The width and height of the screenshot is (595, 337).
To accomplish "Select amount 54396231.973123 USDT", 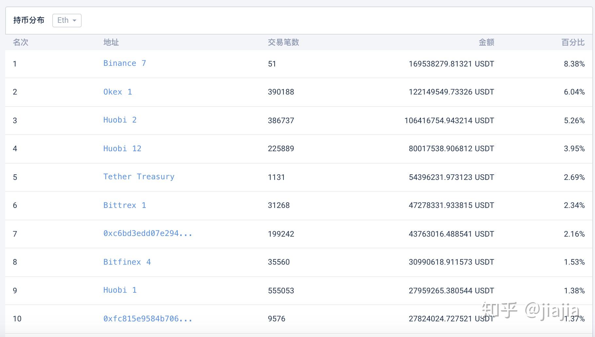I will [451, 177].
